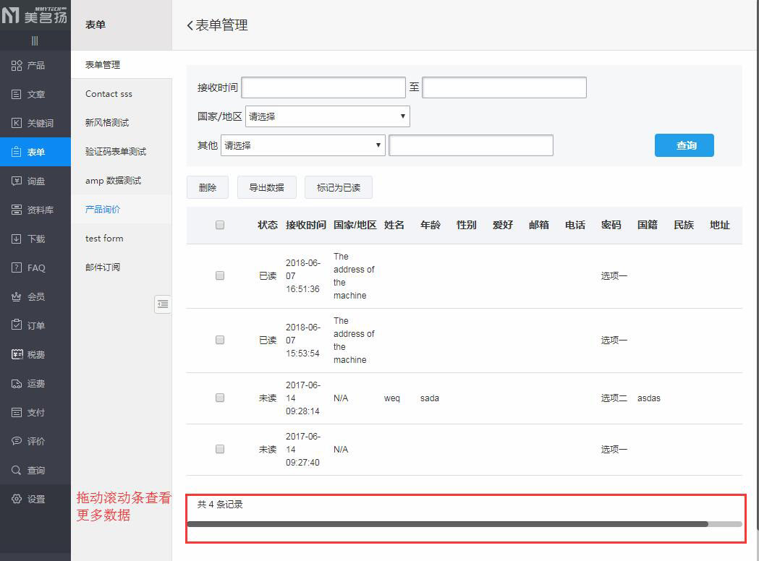Toggle the select-all checkbox in table header

(220, 225)
